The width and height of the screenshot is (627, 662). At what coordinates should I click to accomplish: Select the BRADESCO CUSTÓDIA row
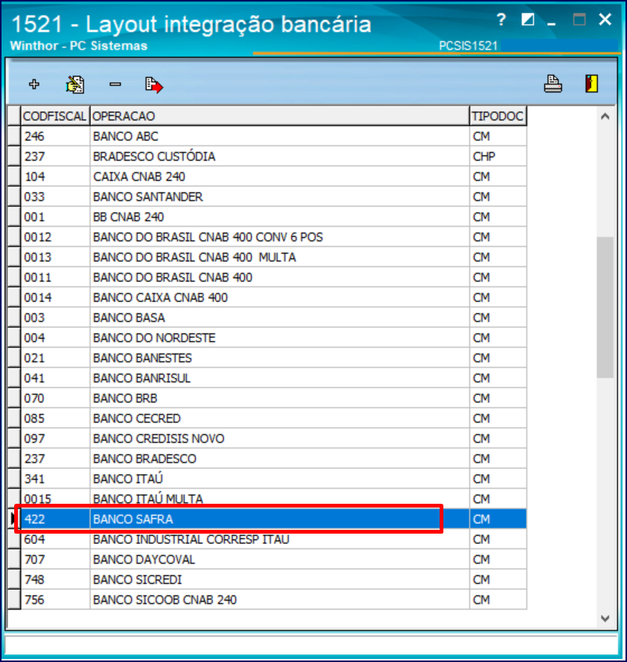point(274,157)
